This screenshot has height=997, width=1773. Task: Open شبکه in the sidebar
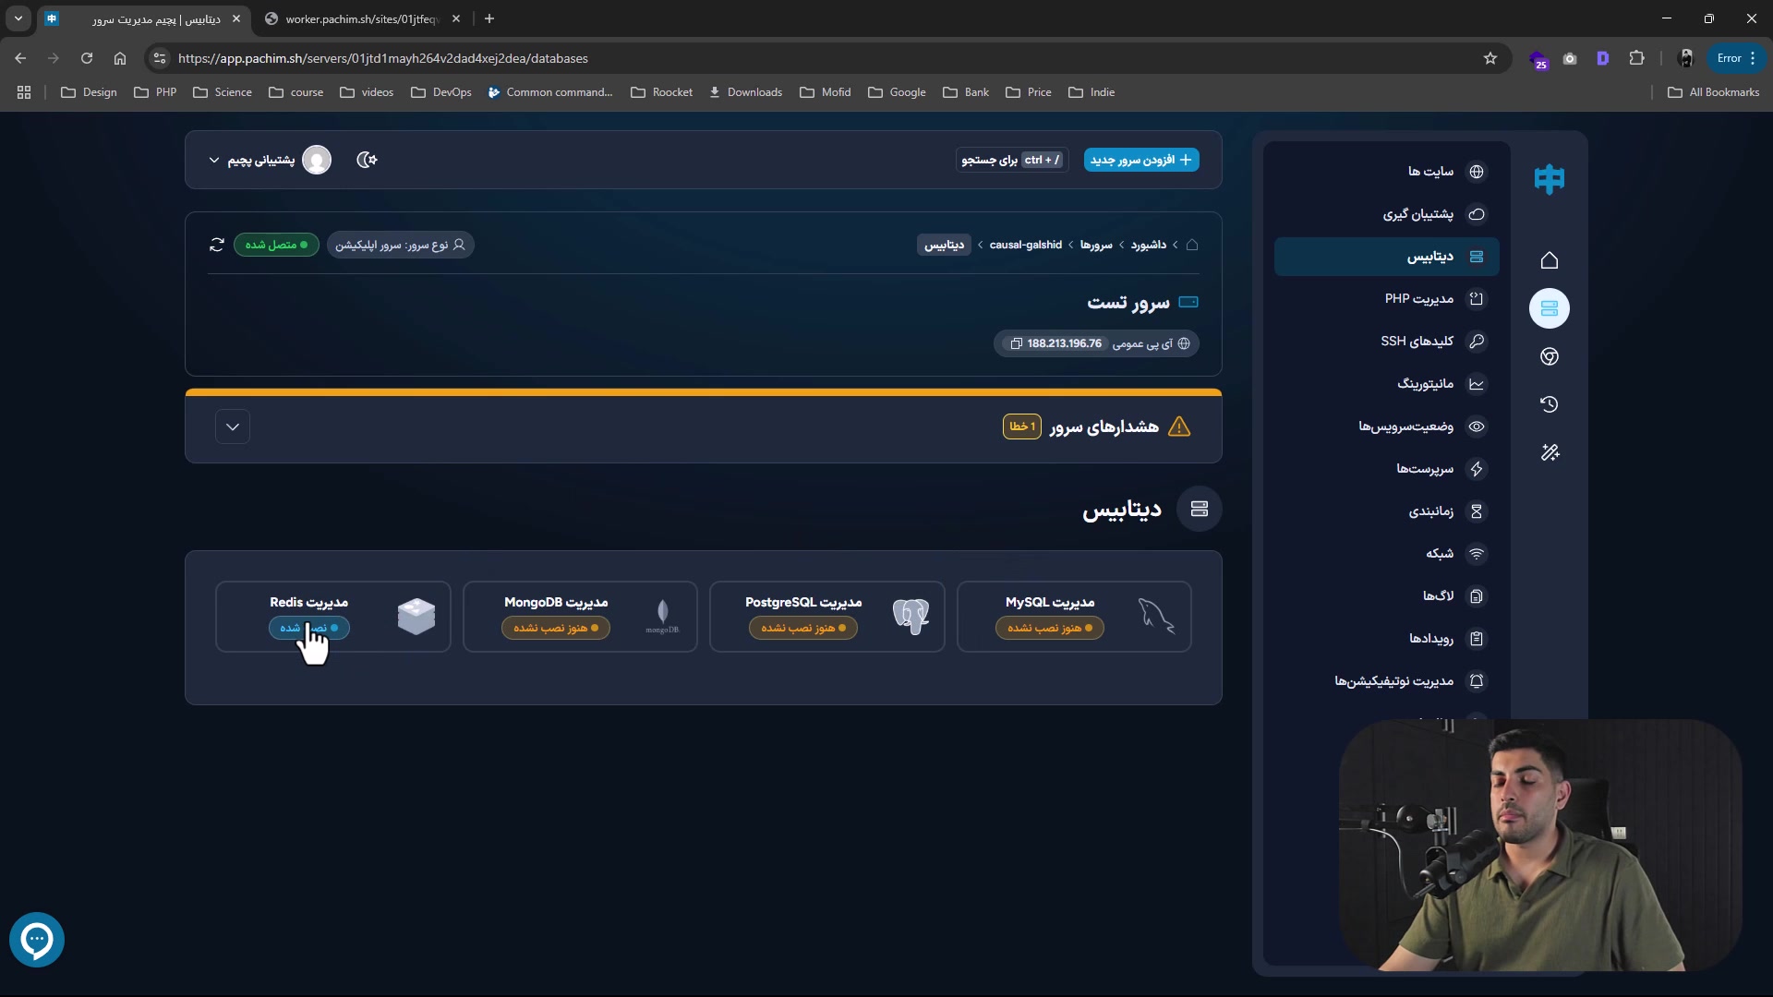click(x=1386, y=554)
